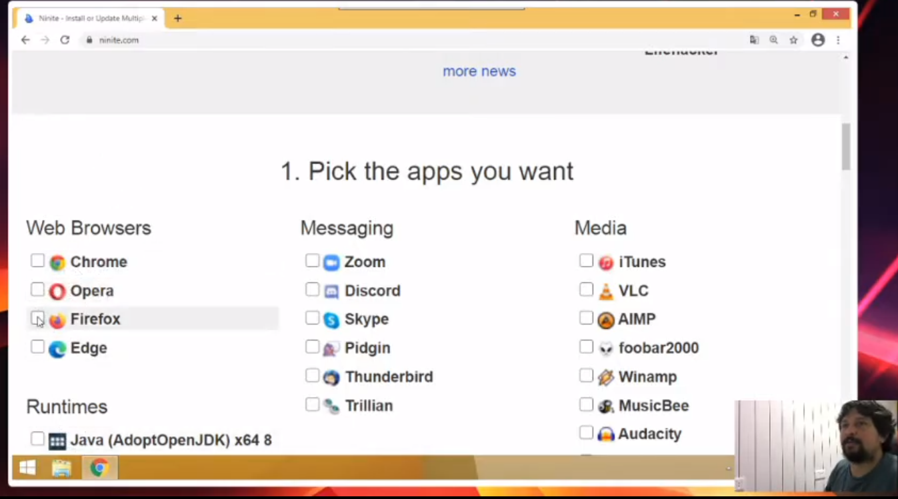Click the Pick the apps you want title

(x=427, y=172)
